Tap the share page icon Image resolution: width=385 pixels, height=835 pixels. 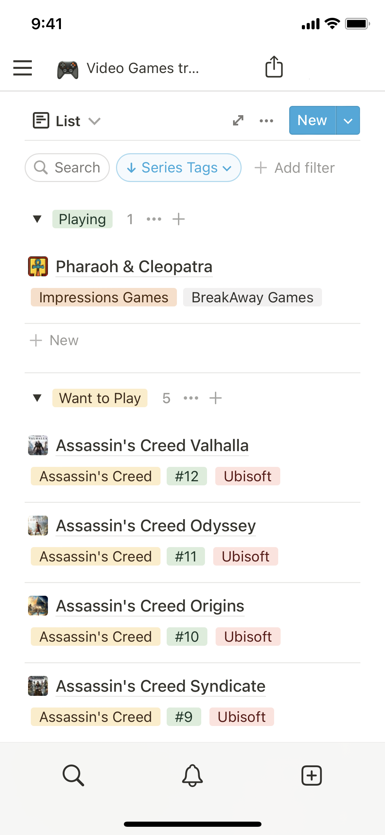click(x=274, y=67)
